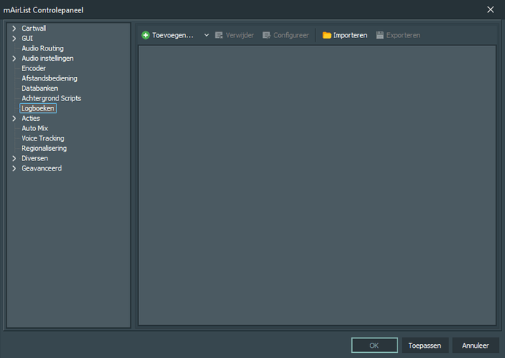The width and height of the screenshot is (505, 358).
Task: Click the Annuleer button
Action: [476, 346]
